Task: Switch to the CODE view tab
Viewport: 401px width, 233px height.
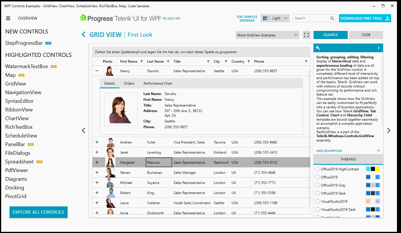Action: pos(366,35)
